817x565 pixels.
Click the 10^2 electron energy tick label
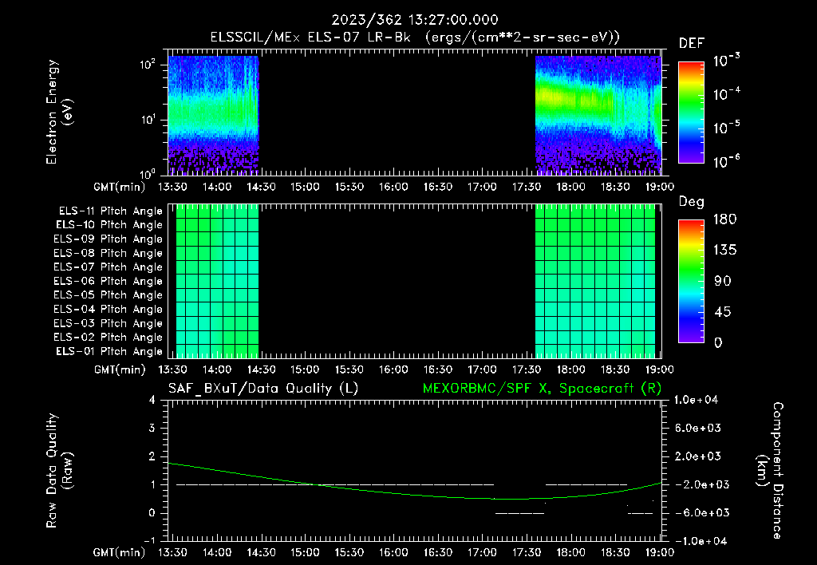point(148,65)
